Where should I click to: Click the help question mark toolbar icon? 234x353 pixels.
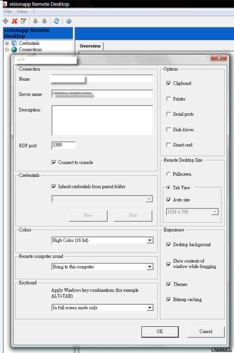(x=68, y=21)
